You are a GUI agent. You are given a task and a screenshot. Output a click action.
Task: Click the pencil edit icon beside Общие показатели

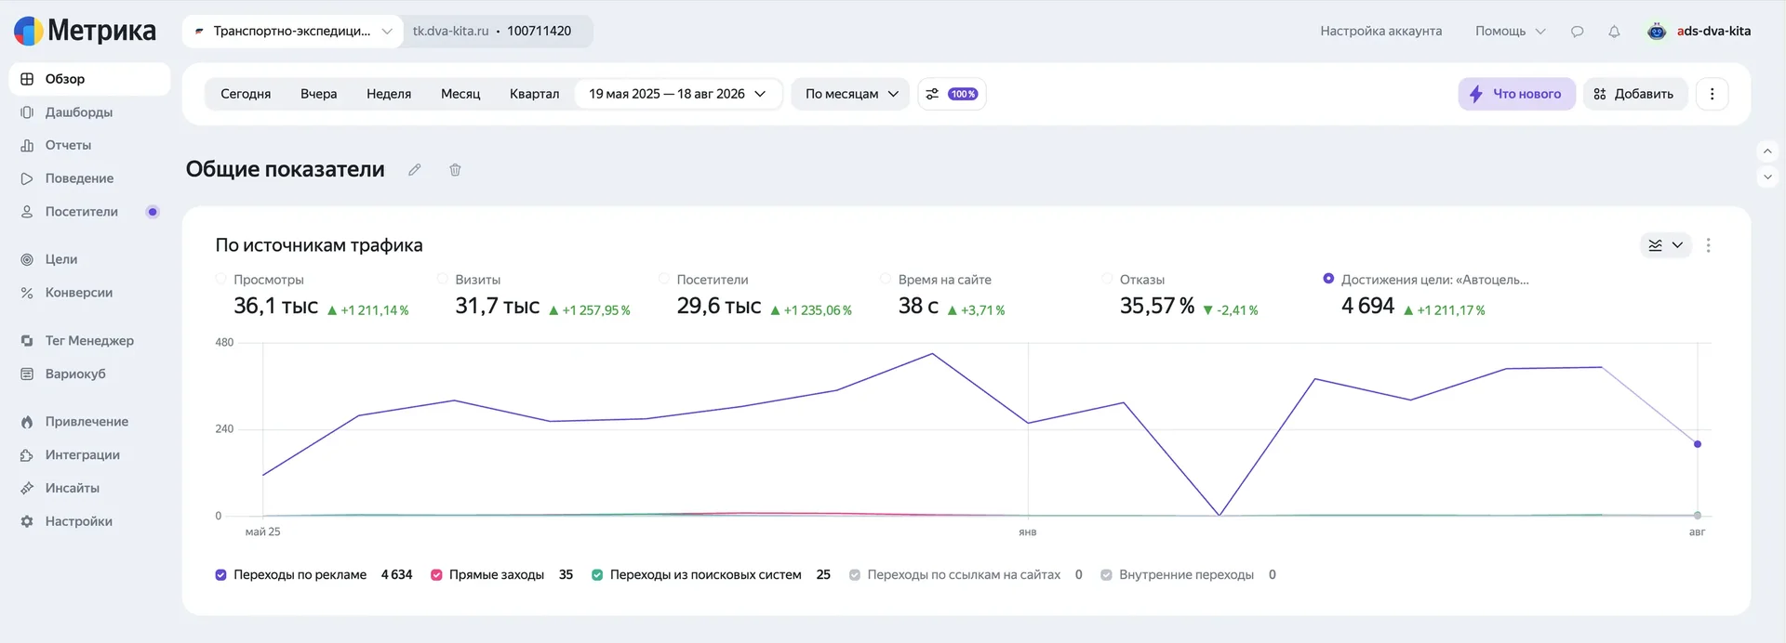pos(415,170)
